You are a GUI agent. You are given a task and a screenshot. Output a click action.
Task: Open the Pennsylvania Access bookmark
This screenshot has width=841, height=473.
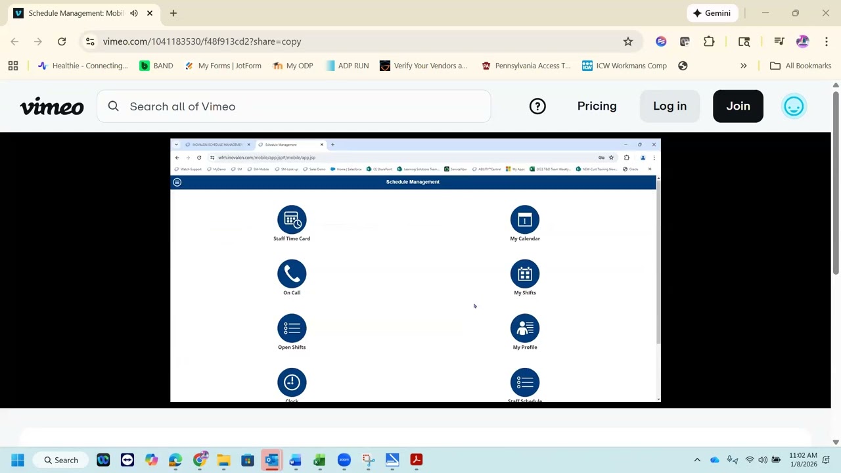(x=526, y=66)
